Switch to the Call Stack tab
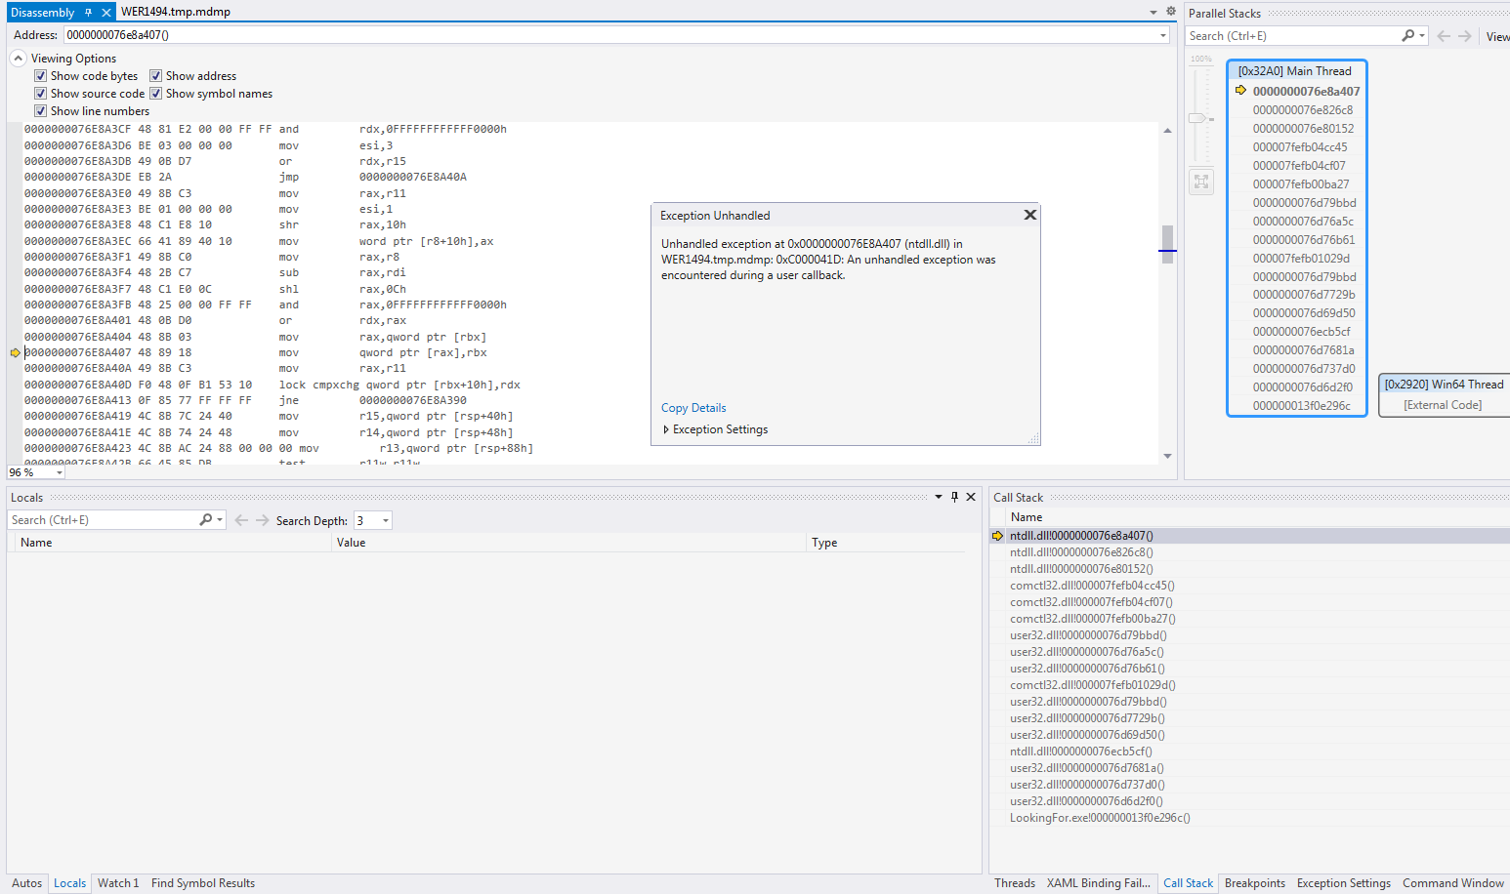This screenshot has width=1510, height=894. [1188, 883]
